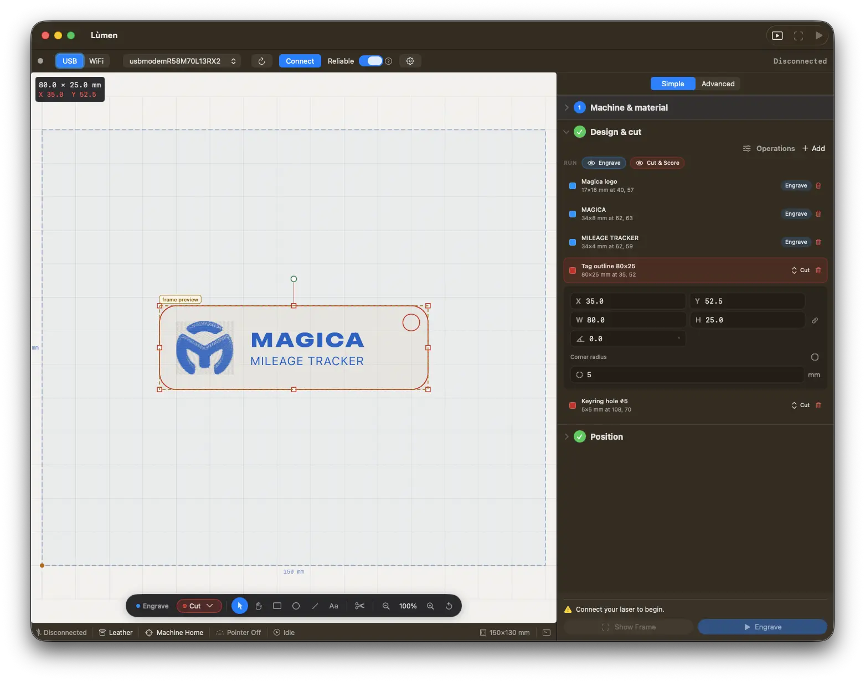Select the hand pan tool
This screenshot has width=865, height=682.
(259, 606)
